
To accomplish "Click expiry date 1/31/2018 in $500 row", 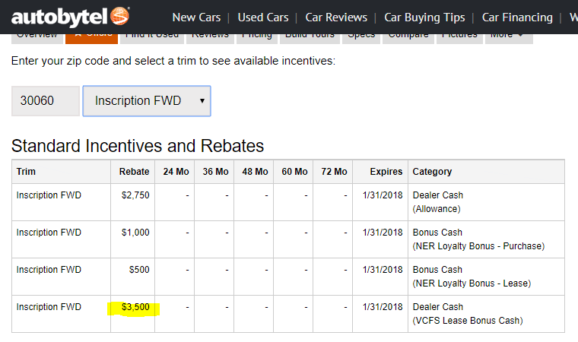I will coord(383,270).
